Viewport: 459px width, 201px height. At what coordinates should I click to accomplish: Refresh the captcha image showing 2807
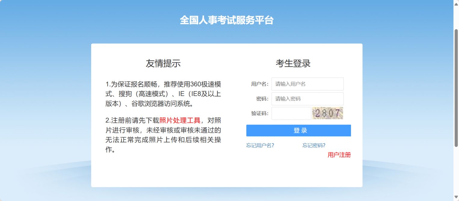tap(328, 113)
